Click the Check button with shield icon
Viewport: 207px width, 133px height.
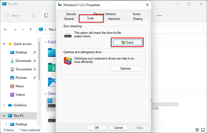point(127,42)
